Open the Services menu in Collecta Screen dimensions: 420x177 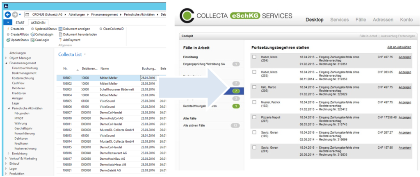pos(339,20)
